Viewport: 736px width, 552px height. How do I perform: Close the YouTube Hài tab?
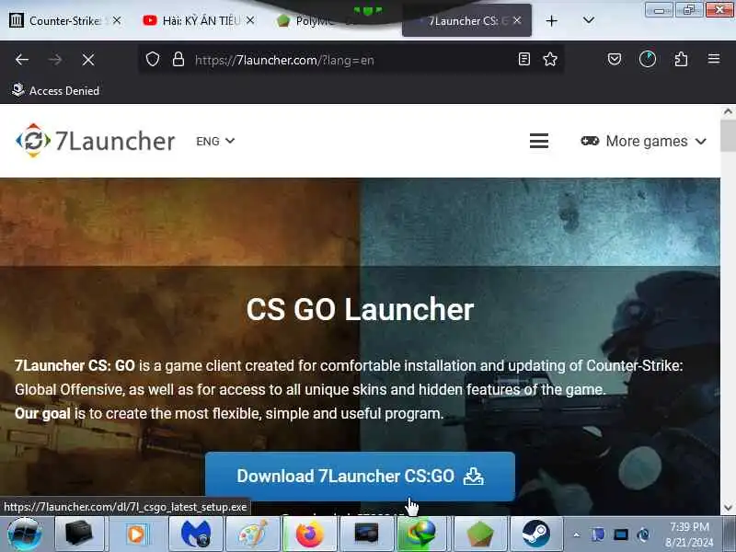click(x=250, y=20)
